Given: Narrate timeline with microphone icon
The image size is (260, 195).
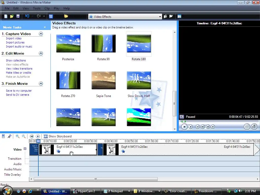Looking at the screenshot, I should pos(9,136).
